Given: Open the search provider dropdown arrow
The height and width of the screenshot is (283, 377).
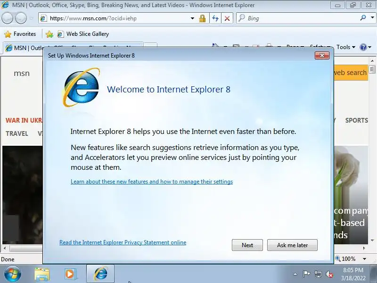Looking at the screenshot, I should click(x=372, y=18).
